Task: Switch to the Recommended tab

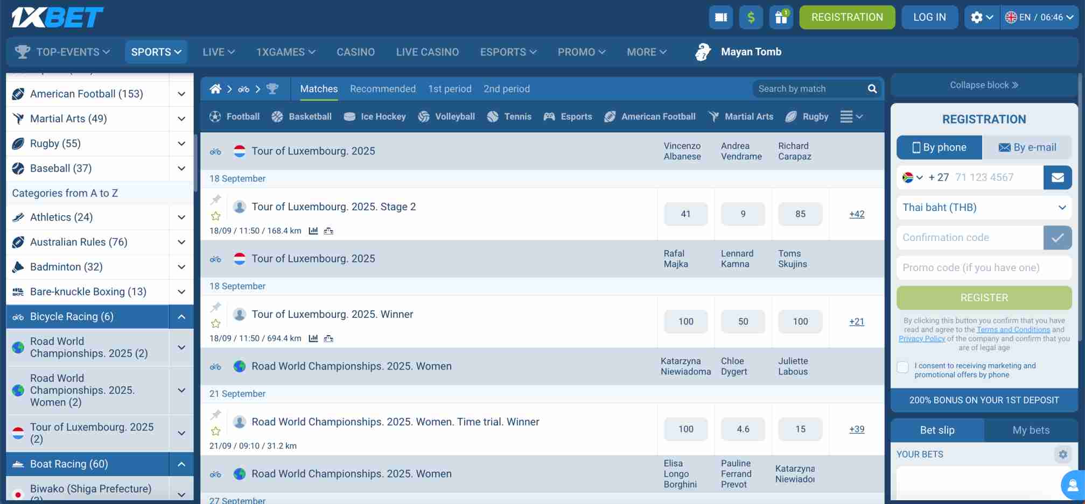Action: 382,89
